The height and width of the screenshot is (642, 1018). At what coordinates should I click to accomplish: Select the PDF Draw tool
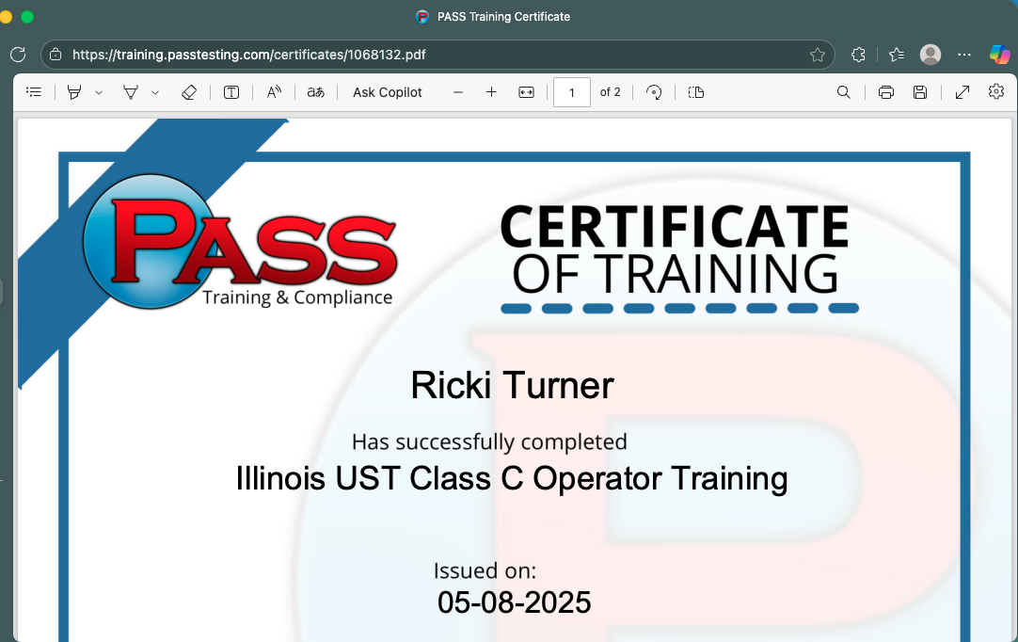point(131,92)
